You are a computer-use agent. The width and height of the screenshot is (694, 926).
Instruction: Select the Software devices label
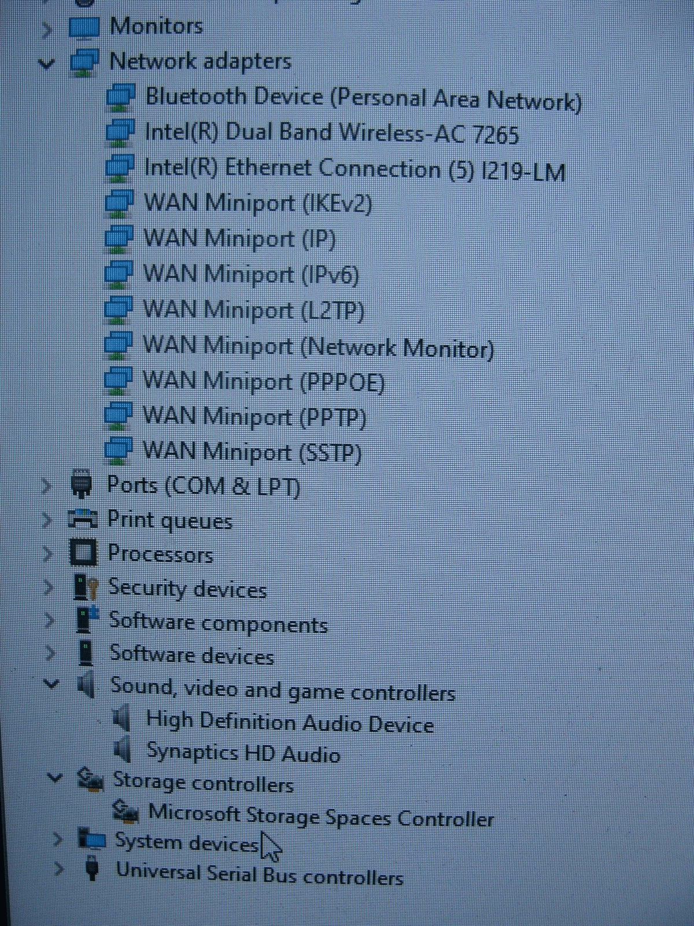[x=191, y=655]
